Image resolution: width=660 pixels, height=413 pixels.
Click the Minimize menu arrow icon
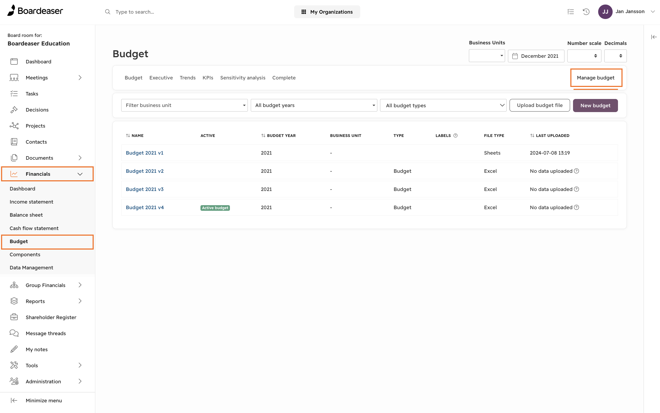[x=14, y=400]
